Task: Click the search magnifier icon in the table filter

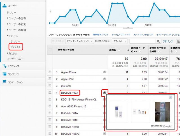Action: [159, 41]
